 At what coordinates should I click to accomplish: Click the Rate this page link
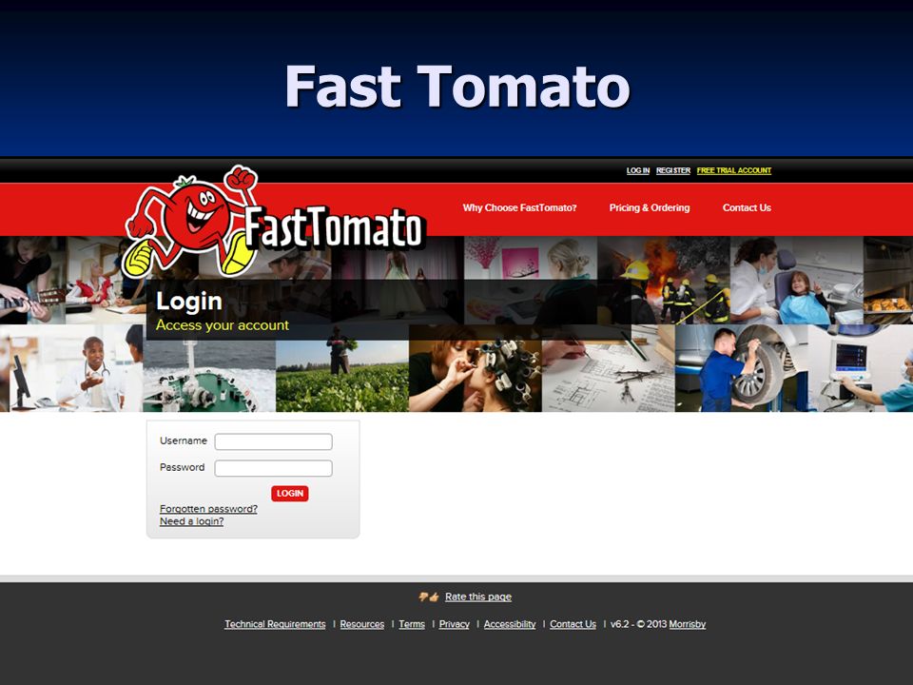click(478, 597)
